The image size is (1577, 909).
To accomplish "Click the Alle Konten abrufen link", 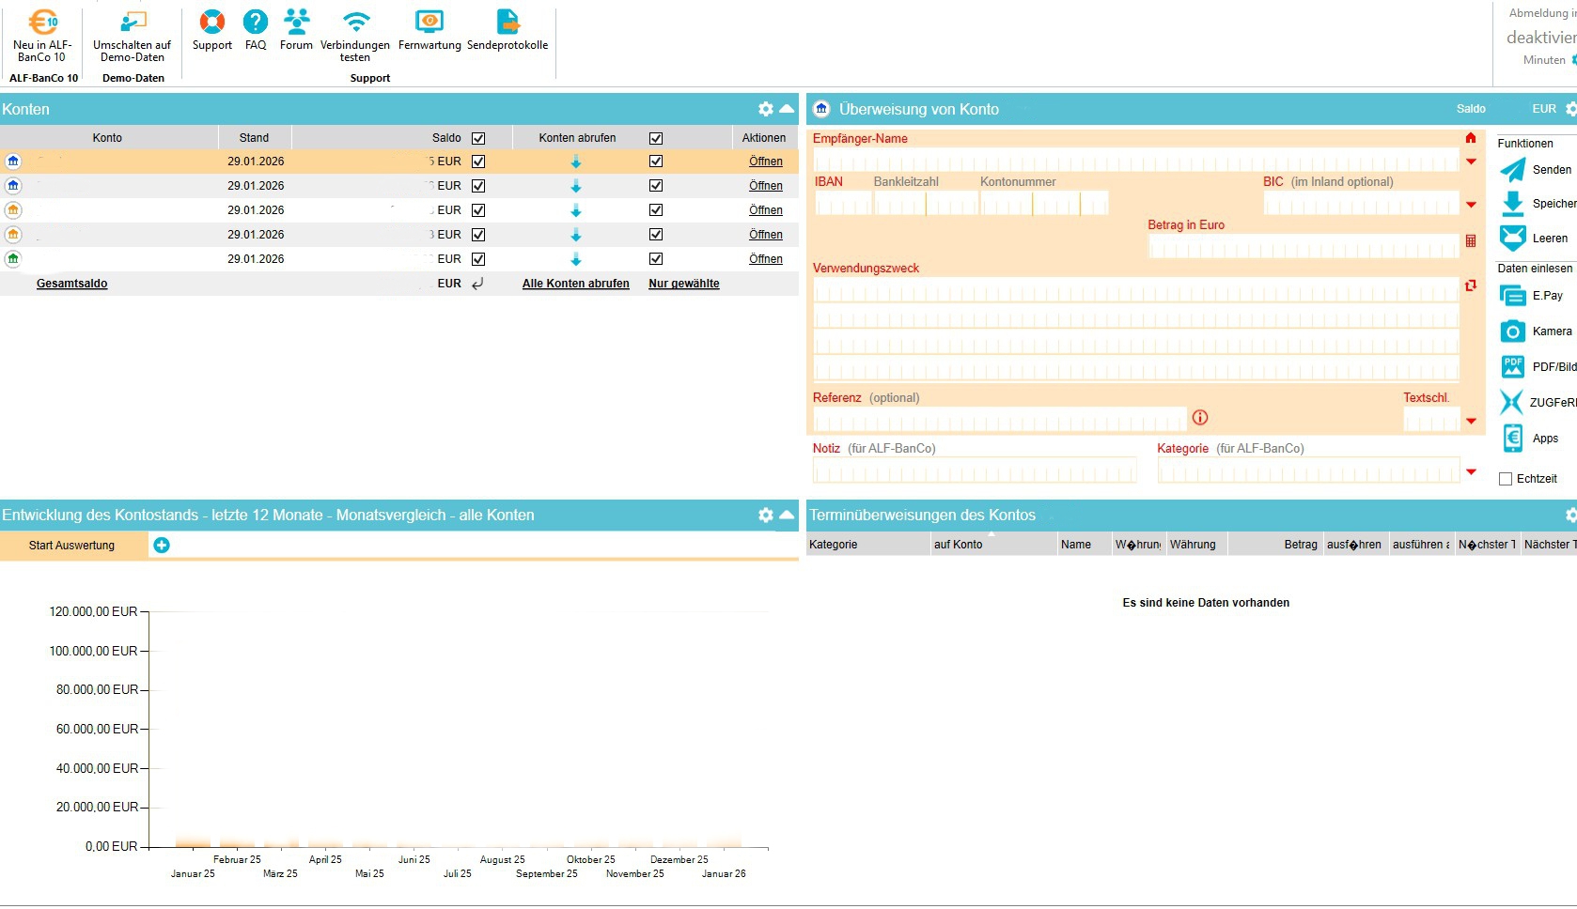I will pyautogui.click(x=575, y=284).
